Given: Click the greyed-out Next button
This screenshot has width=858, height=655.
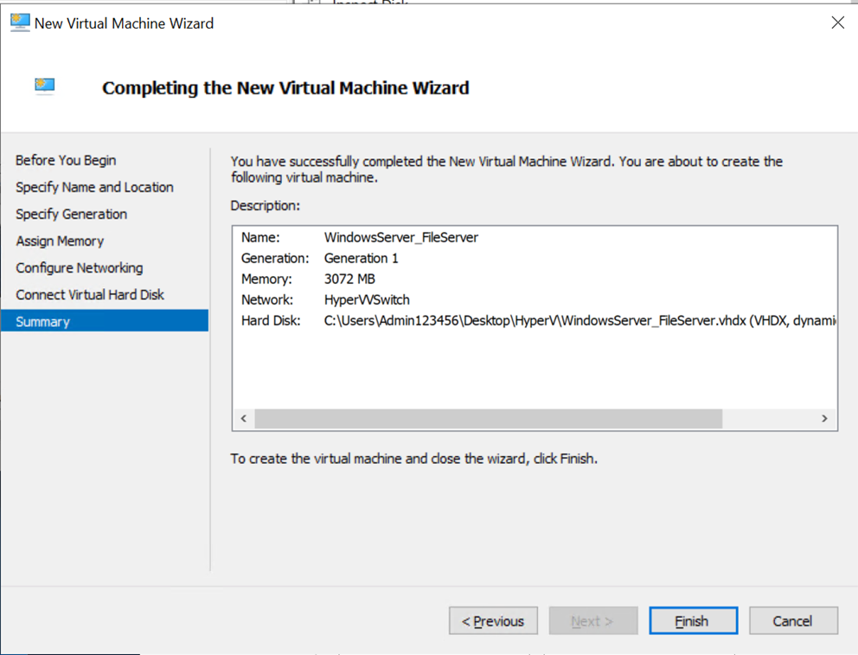Looking at the screenshot, I should click(x=592, y=621).
